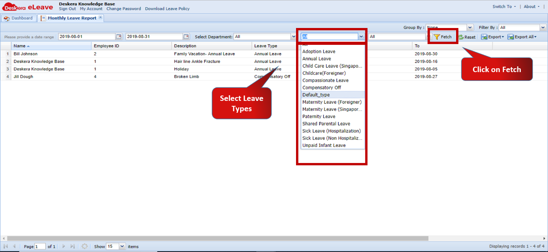Go to the previous page
The image size is (548, 252).
14,246
